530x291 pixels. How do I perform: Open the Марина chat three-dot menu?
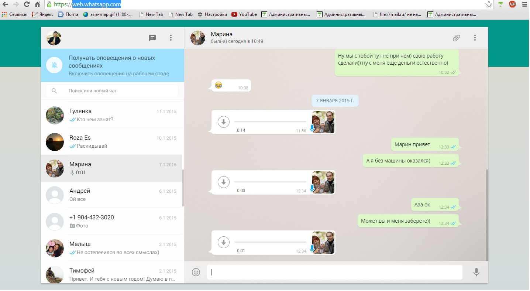[475, 38]
